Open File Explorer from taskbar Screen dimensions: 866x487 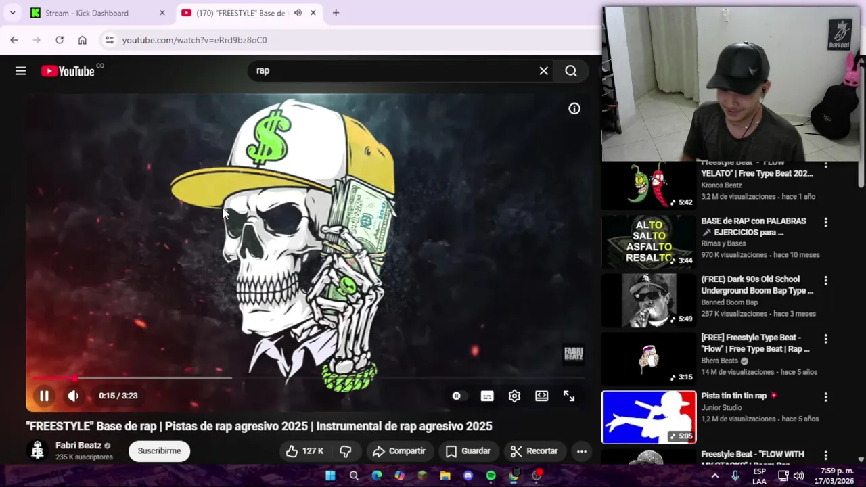pos(445,476)
